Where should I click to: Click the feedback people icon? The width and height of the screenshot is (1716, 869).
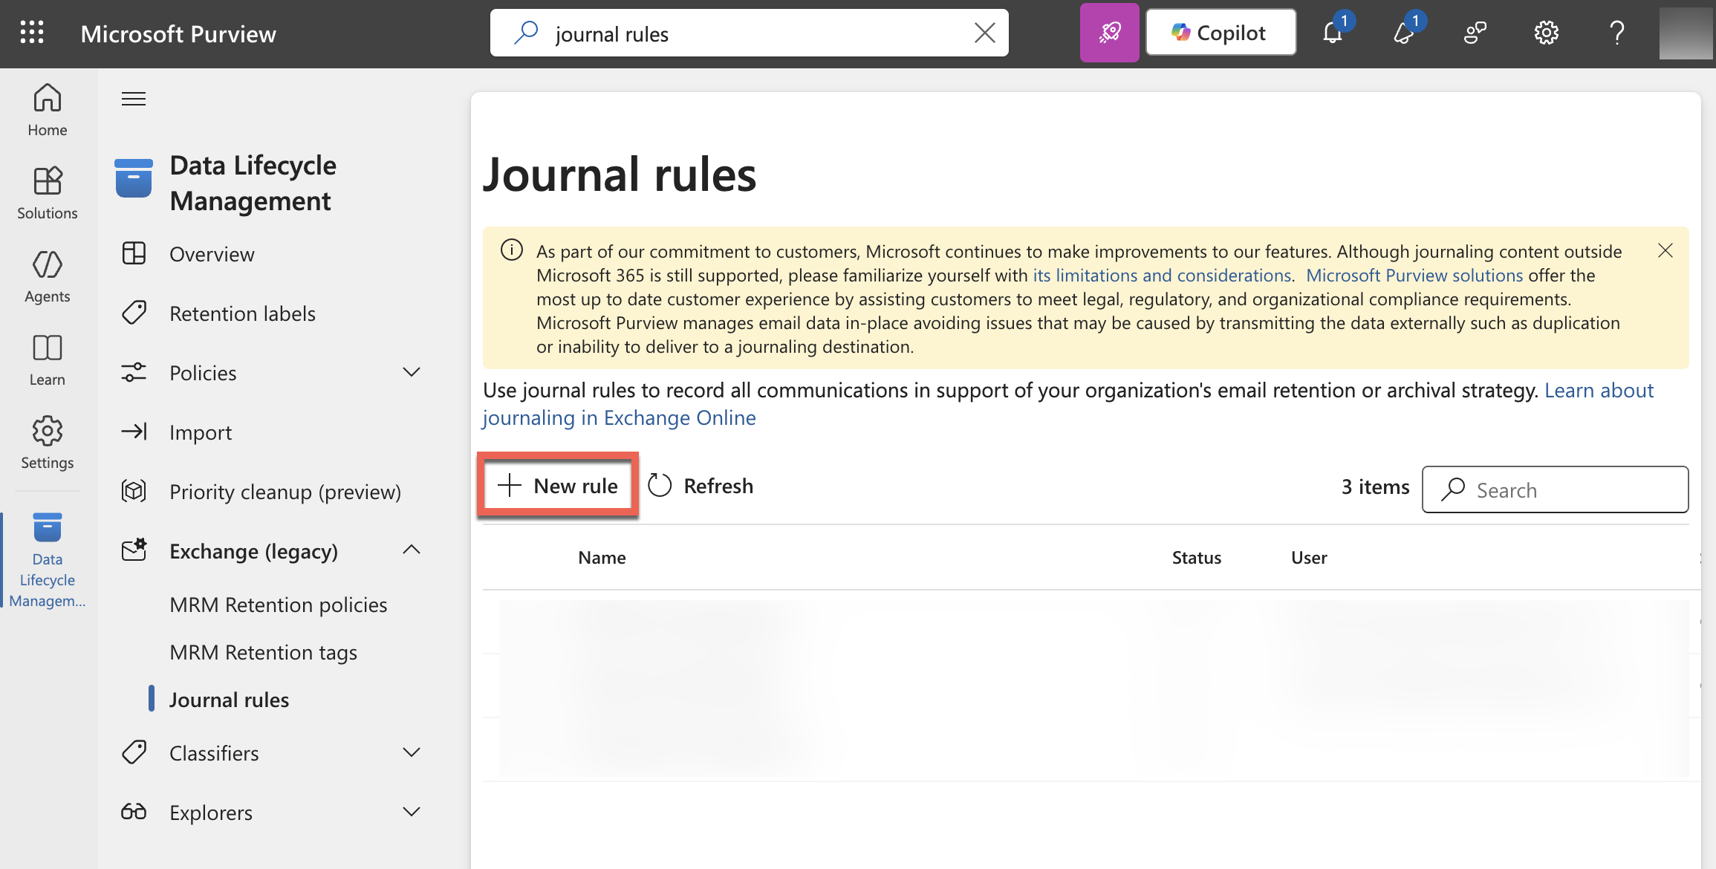pos(1475,33)
